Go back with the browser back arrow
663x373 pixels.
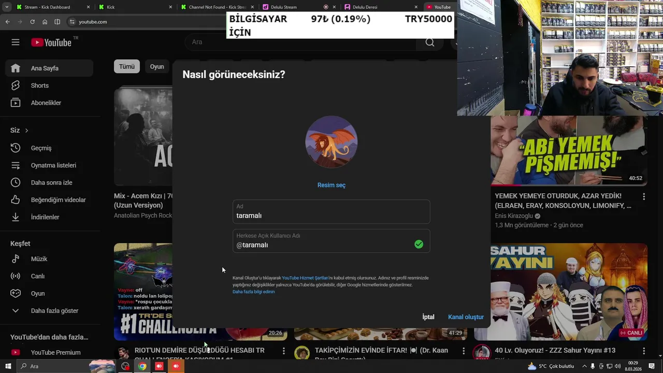pos(7,22)
